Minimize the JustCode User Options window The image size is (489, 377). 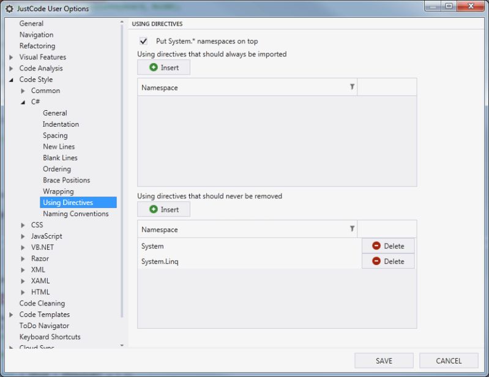(x=433, y=6)
